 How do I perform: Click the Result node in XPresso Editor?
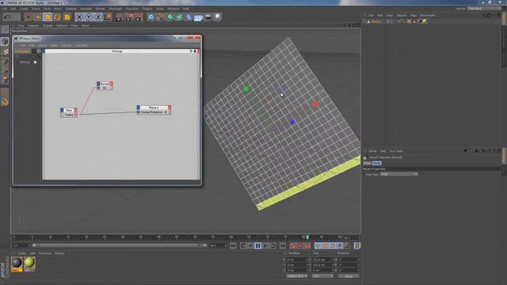point(105,85)
